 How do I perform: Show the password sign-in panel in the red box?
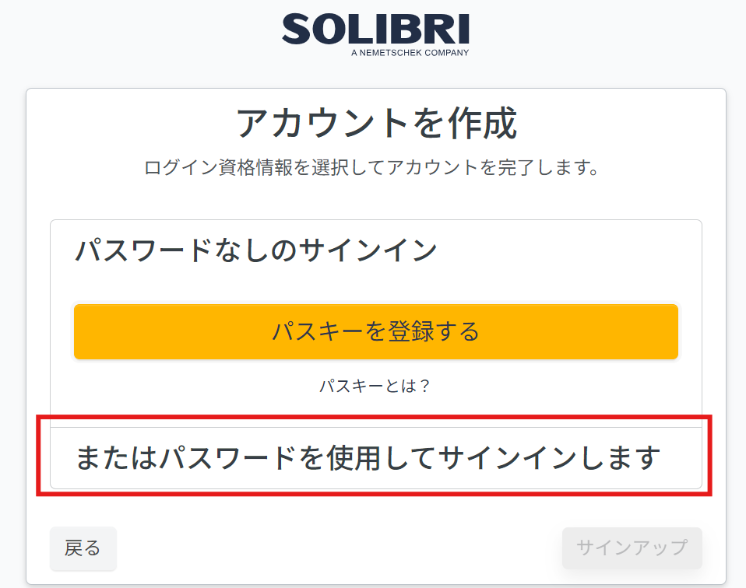[376, 458]
